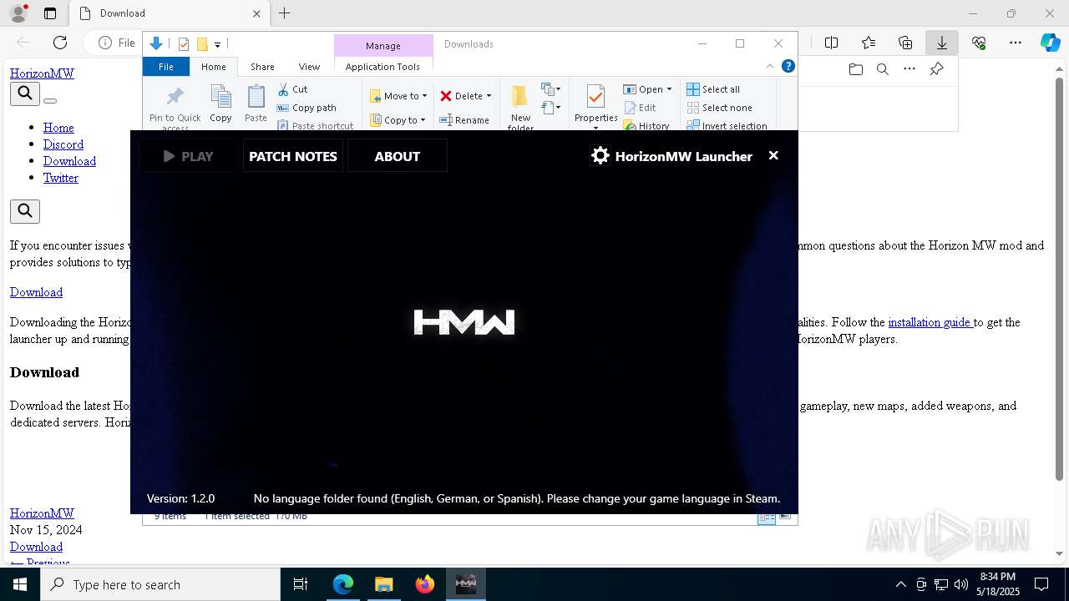Image resolution: width=1069 pixels, height=601 pixels.
Task: Open HorizonMW Launcher settings gear
Action: pos(600,156)
